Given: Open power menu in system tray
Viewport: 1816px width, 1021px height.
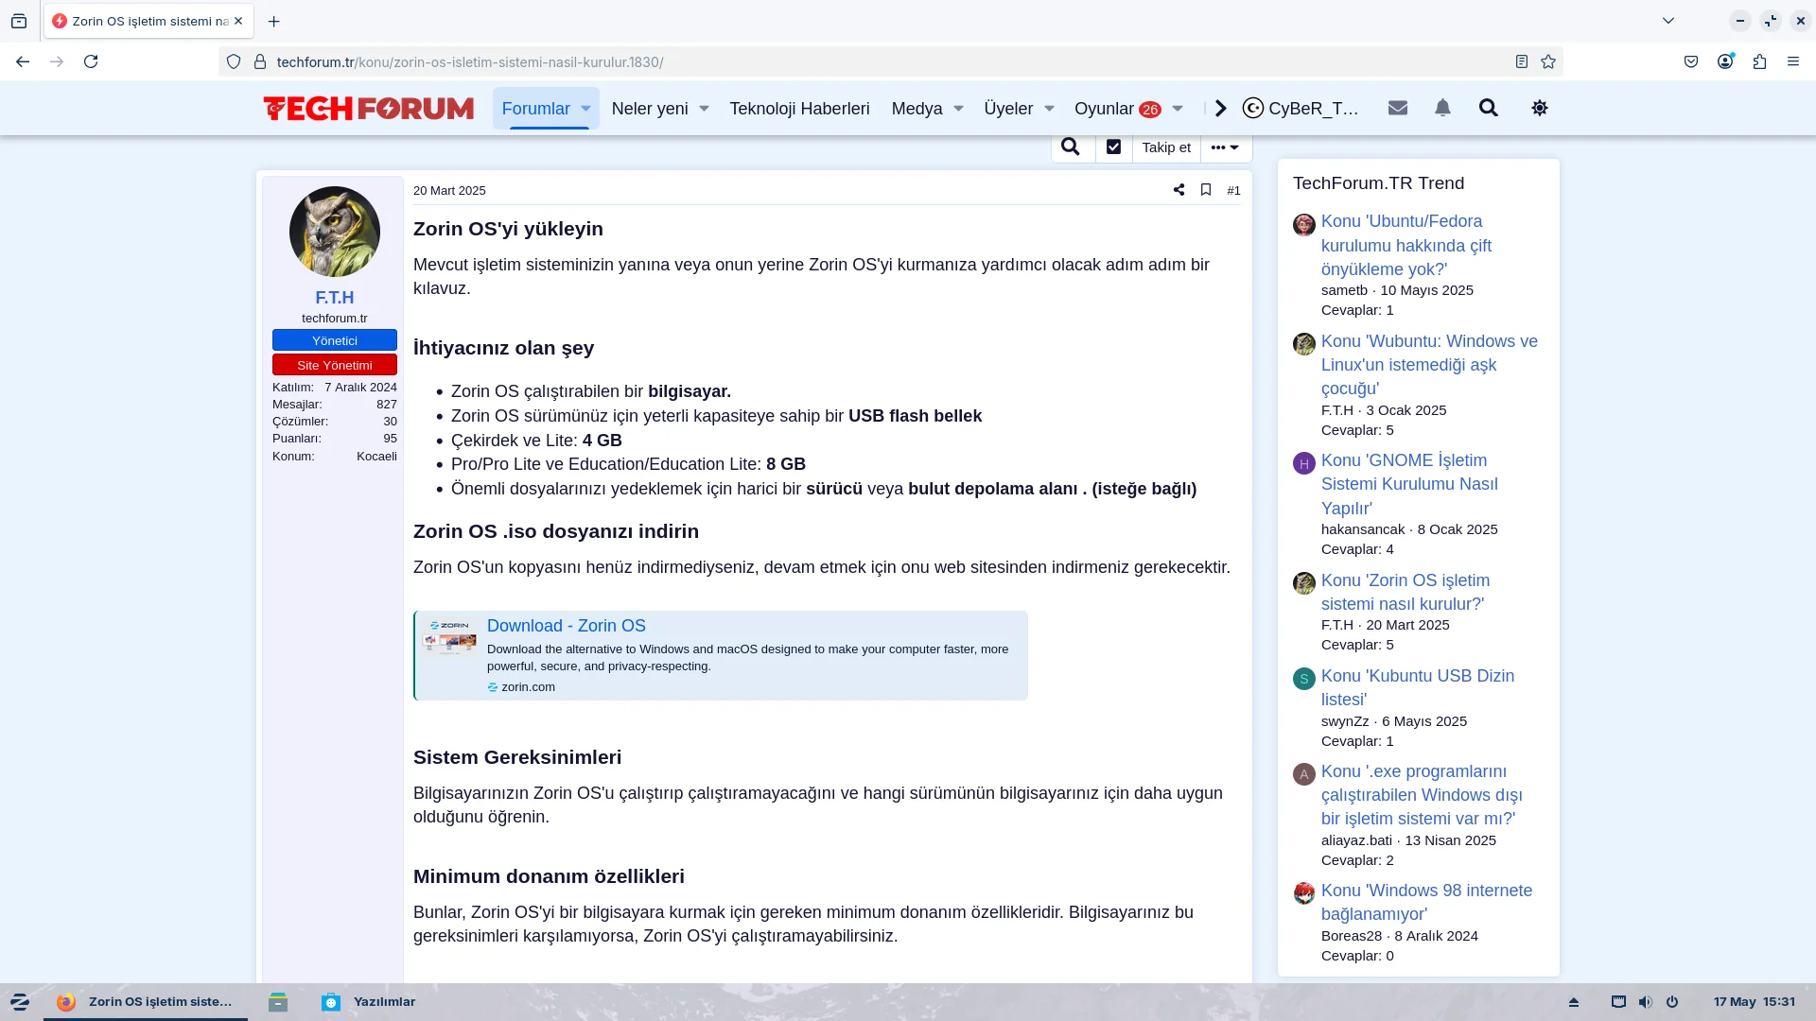Looking at the screenshot, I should coord(1672,1002).
